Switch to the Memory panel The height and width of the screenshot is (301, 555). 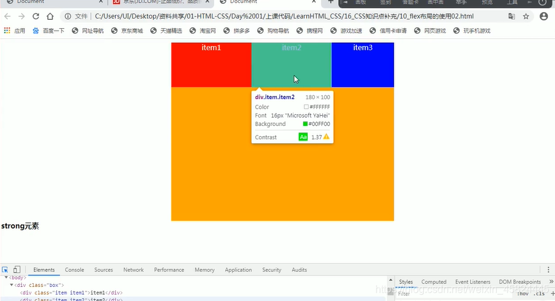coord(205,270)
